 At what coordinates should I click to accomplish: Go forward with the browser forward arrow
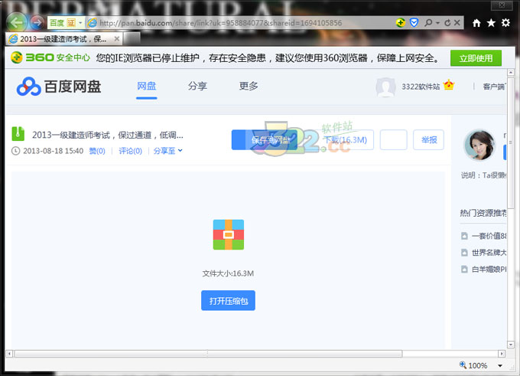pyautogui.click(x=37, y=22)
